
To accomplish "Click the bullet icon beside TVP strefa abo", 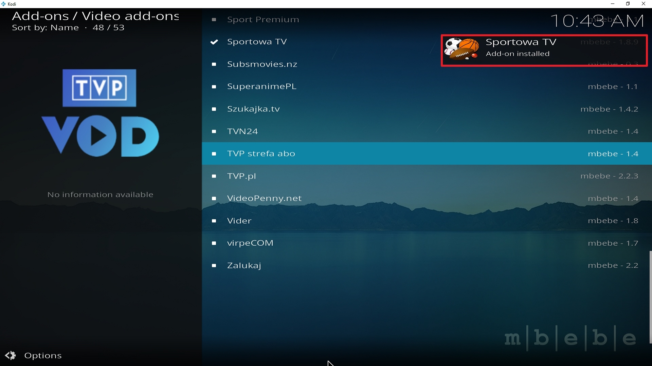I will pyautogui.click(x=214, y=154).
